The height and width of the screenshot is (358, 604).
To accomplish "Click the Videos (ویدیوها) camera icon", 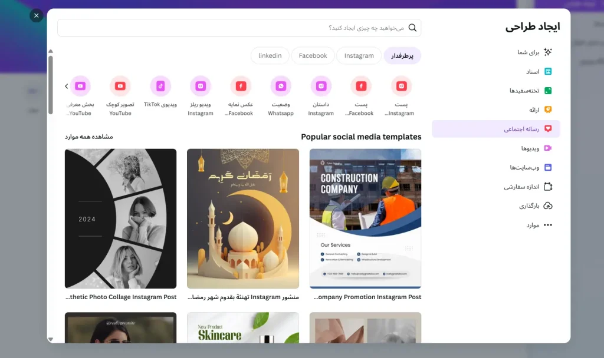I will pyautogui.click(x=548, y=148).
